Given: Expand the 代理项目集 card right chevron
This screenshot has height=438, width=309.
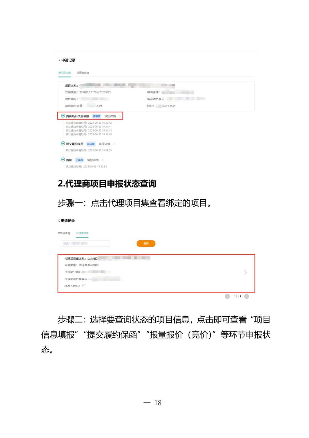Looking at the screenshot, I should (x=245, y=272).
